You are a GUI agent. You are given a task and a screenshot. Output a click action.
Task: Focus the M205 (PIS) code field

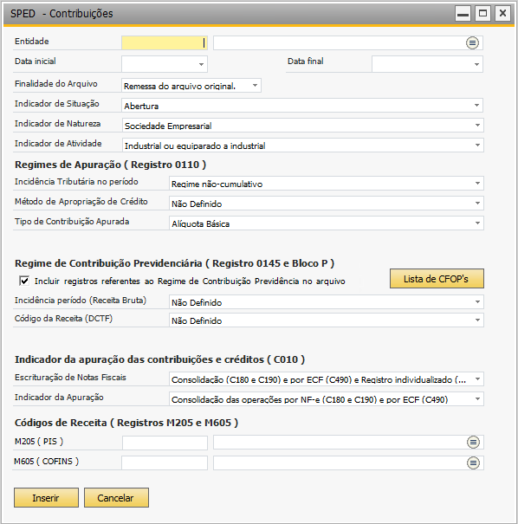click(x=165, y=443)
